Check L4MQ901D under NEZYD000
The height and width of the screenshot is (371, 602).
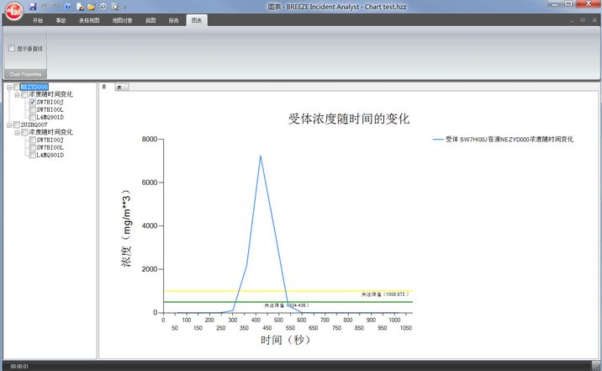pyautogui.click(x=33, y=117)
